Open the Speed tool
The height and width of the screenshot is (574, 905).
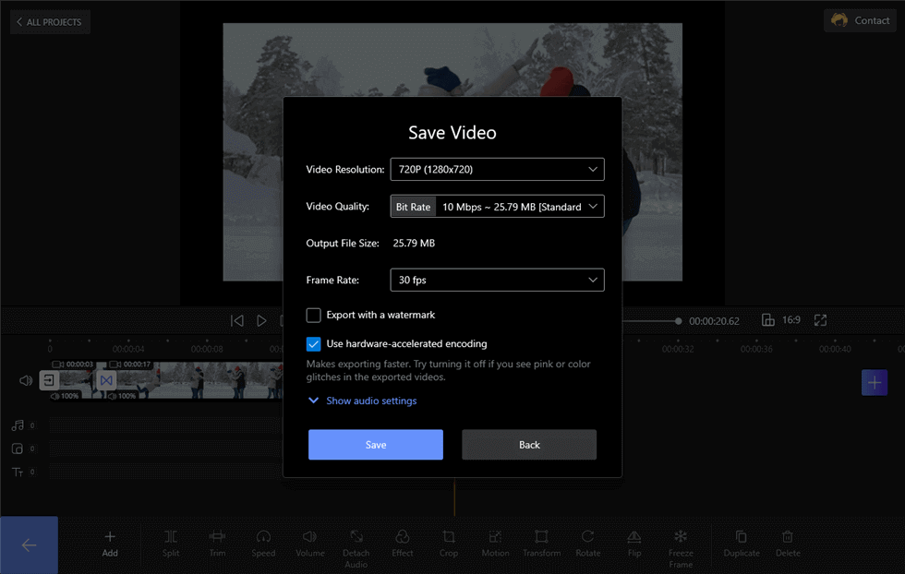click(x=263, y=537)
